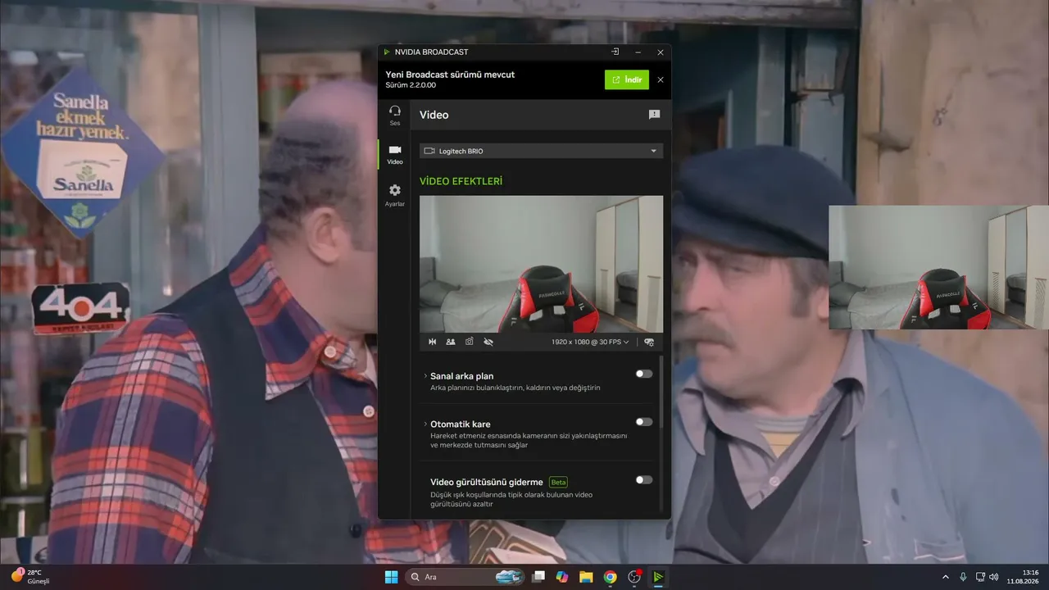Close the NVIDIA Broadcast window
The width and height of the screenshot is (1049, 590).
[x=661, y=52]
